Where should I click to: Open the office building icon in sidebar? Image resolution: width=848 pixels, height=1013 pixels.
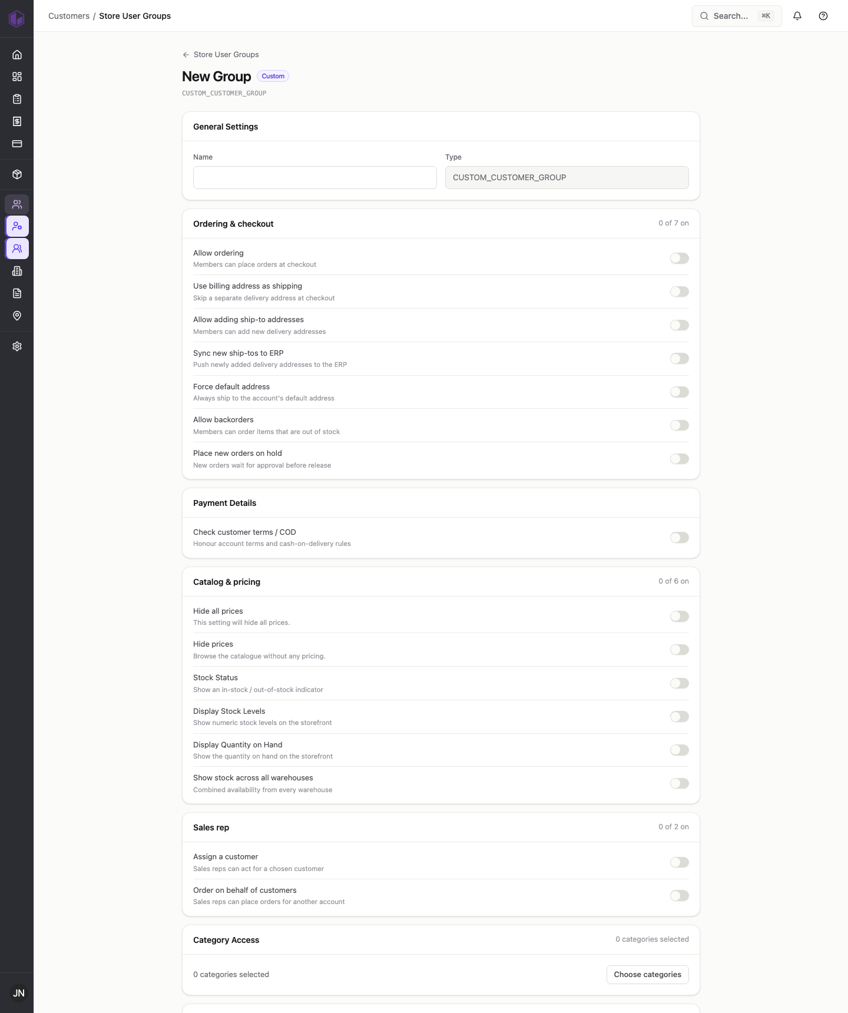17,271
